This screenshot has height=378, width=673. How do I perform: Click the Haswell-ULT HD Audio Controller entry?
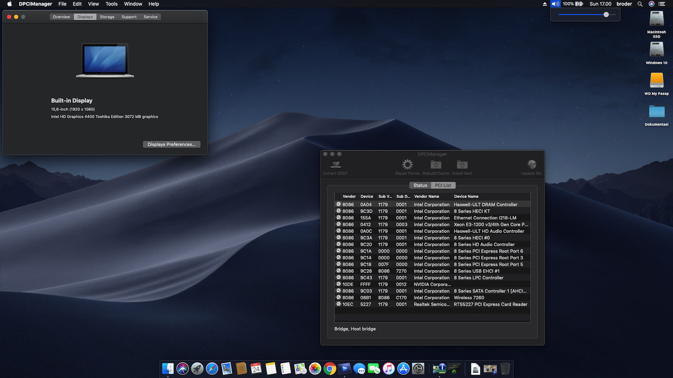489,231
